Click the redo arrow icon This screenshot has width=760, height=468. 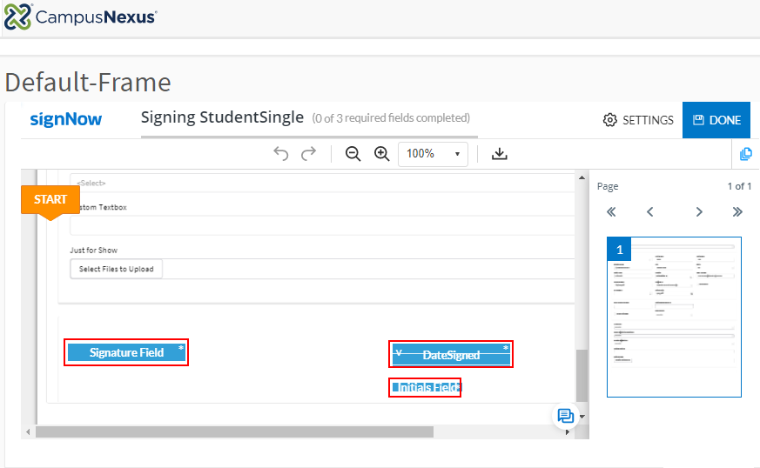(x=309, y=154)
